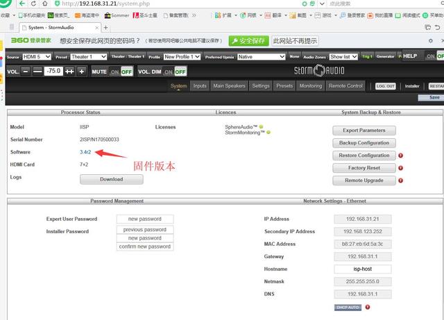Toggle the DHCP AUTO button
This screenshot has height=320, width=444.
[348, 307]
